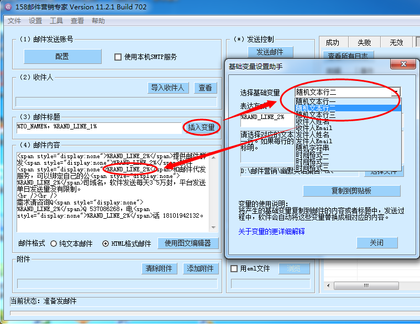Enable 使用本机SMTP服务 checkbox
The height and width of the screenshot is (324, 420).
pyautogui.click(x=118, y=57)
